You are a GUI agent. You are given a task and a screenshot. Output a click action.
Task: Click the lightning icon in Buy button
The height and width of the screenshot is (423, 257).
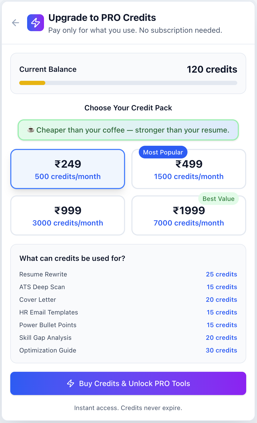[x=71, y=383]
